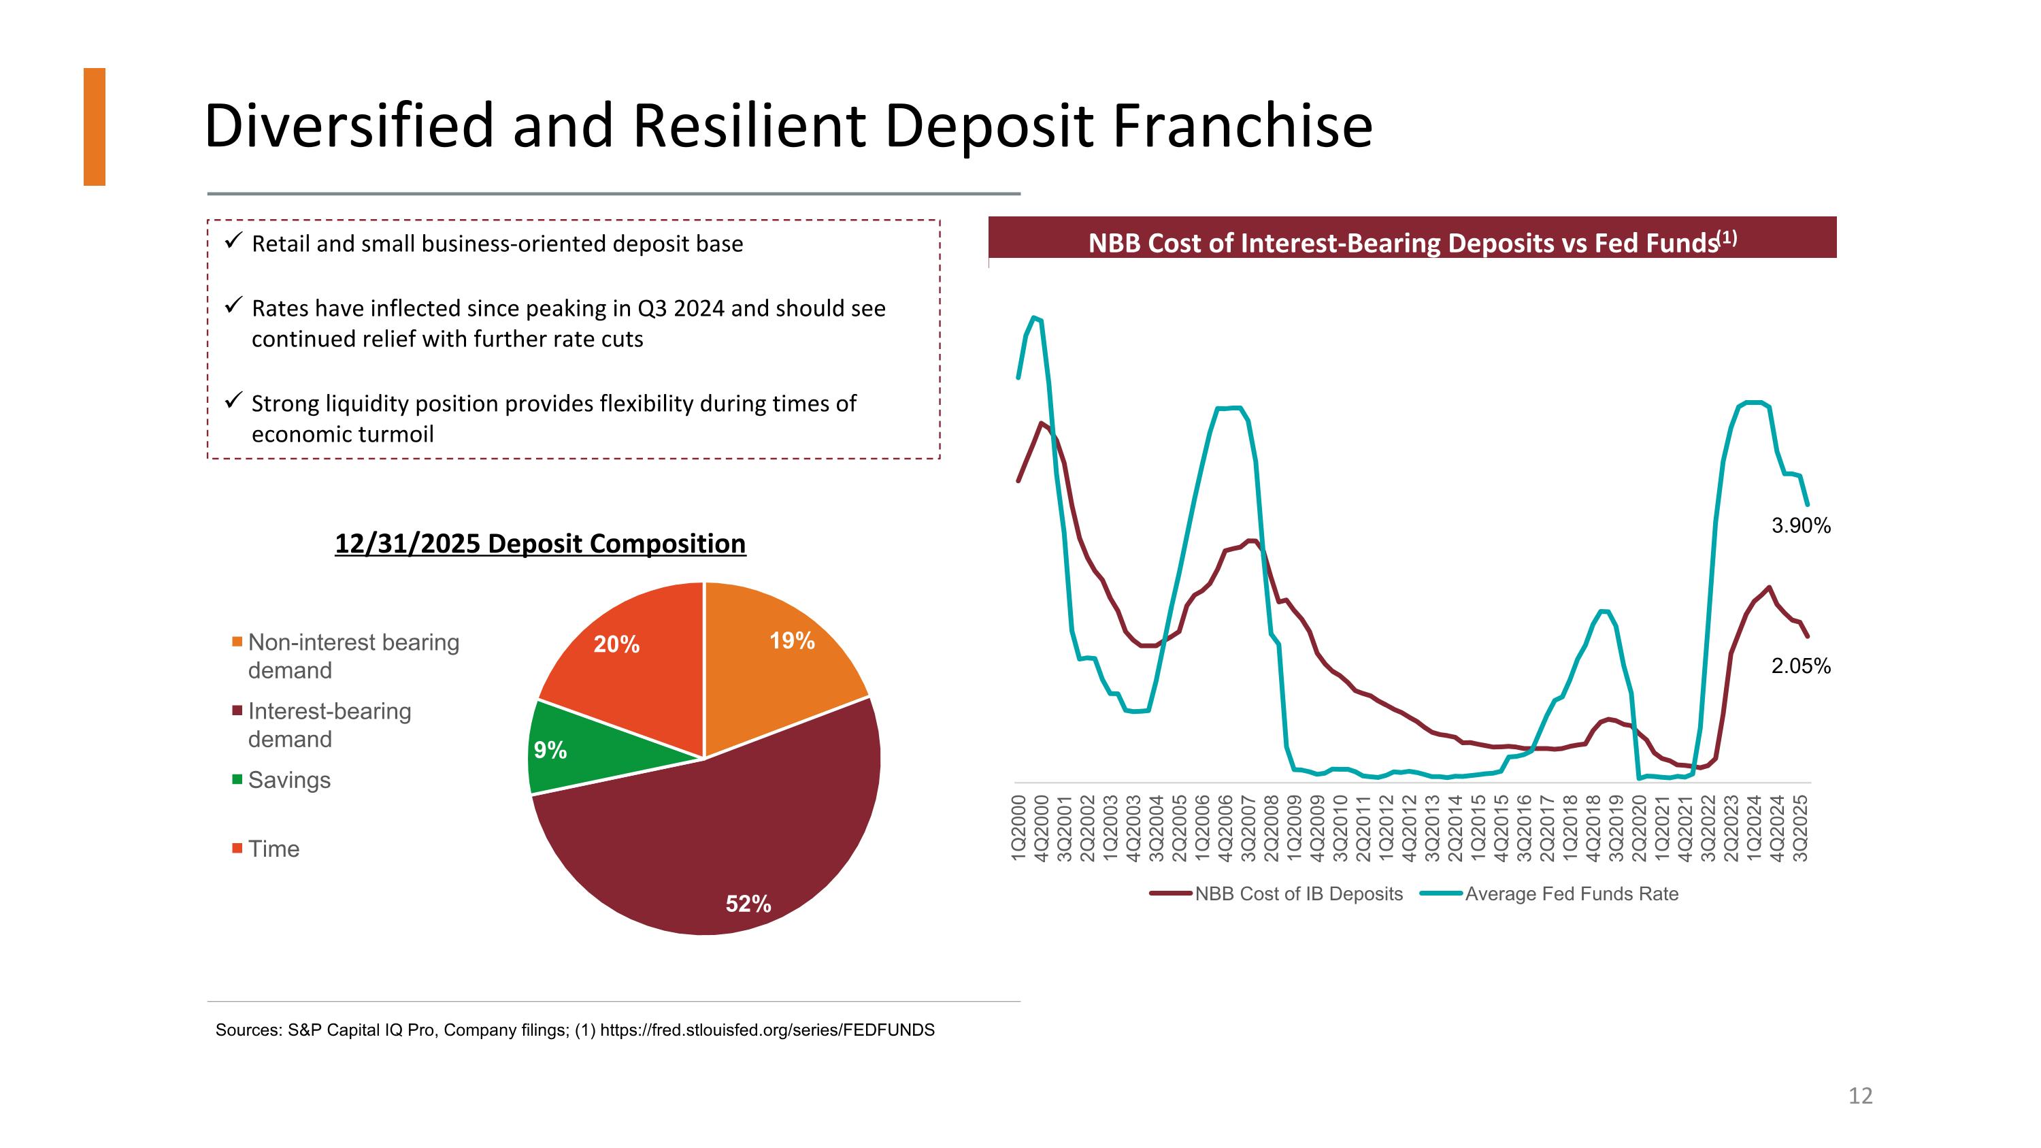Open the fred.stlouisfed.org FEDFUNDS source link
This screenshot has width=2041, height=1148.
[x=767, y=1030]
